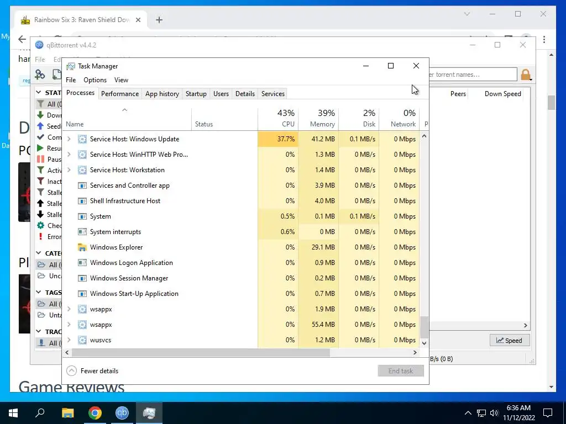Expand the first wsappx process
This screenshot has width=566, height=424.
point(69,309)
